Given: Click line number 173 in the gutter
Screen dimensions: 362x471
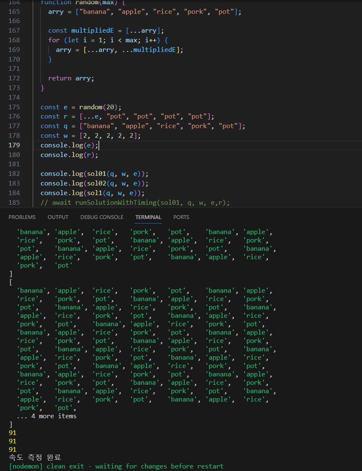Looking at the screenshot, I should coord(14,88).
